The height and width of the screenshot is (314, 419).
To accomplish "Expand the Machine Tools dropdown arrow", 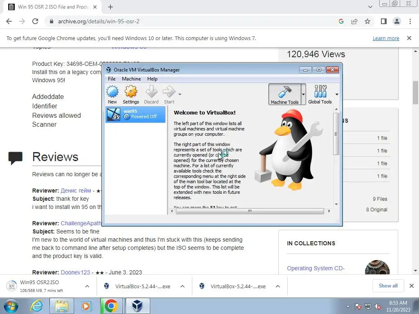I will 303,94.
